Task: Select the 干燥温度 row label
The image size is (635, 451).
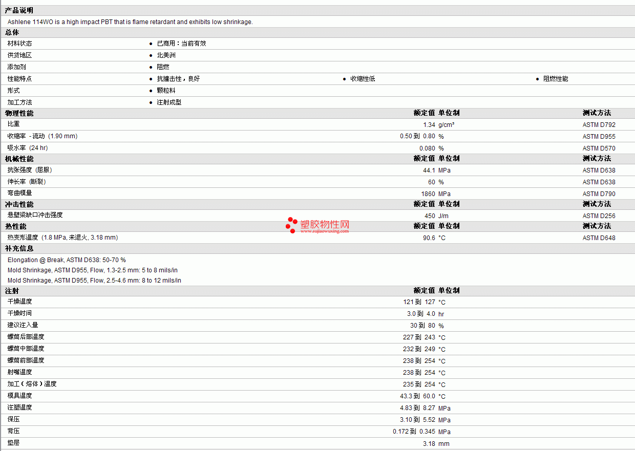Action: point(19,302)
